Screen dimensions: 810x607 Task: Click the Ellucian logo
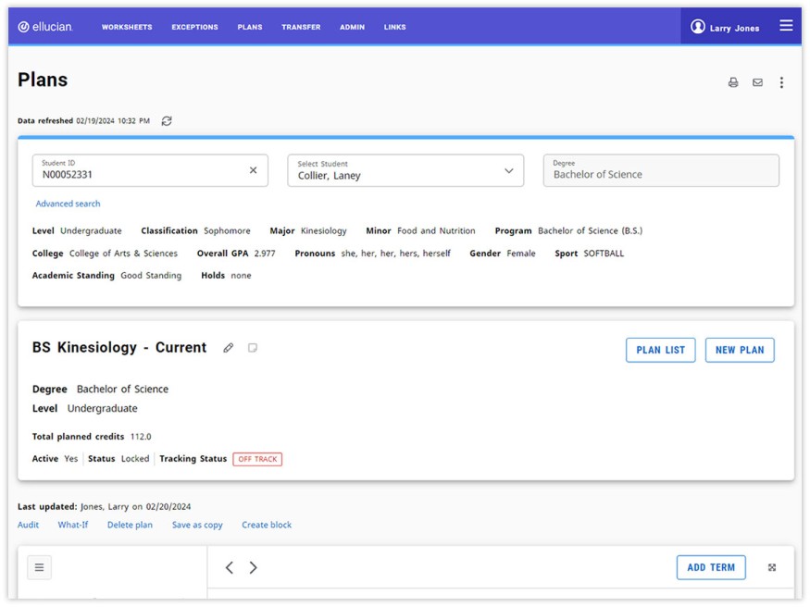(47, 27)
